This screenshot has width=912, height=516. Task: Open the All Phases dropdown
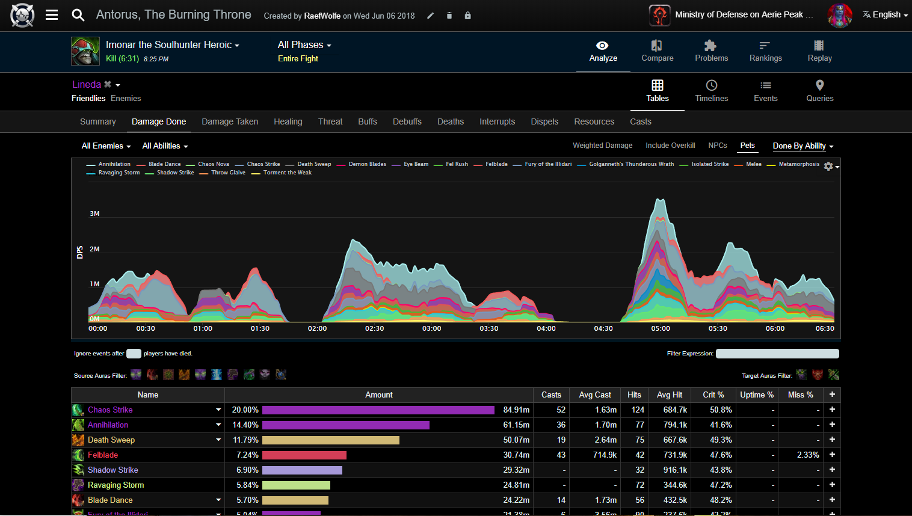(304, 45)
